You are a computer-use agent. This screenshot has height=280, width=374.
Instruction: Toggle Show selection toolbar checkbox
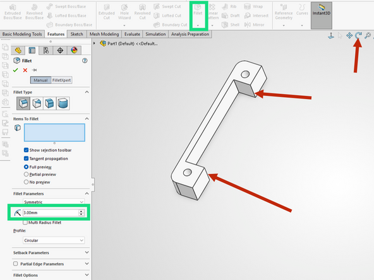(27, 150)
